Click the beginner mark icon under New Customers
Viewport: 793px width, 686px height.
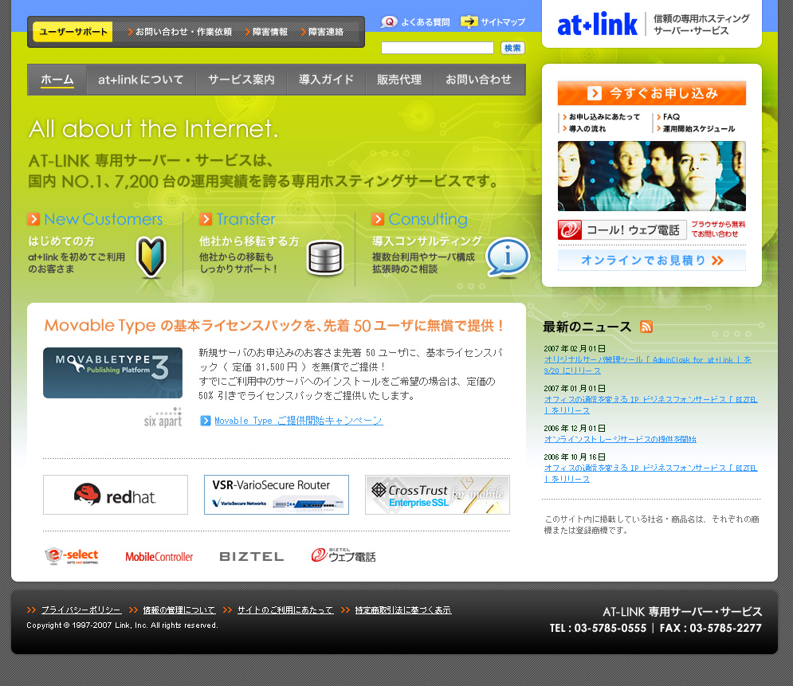point(151,257)
